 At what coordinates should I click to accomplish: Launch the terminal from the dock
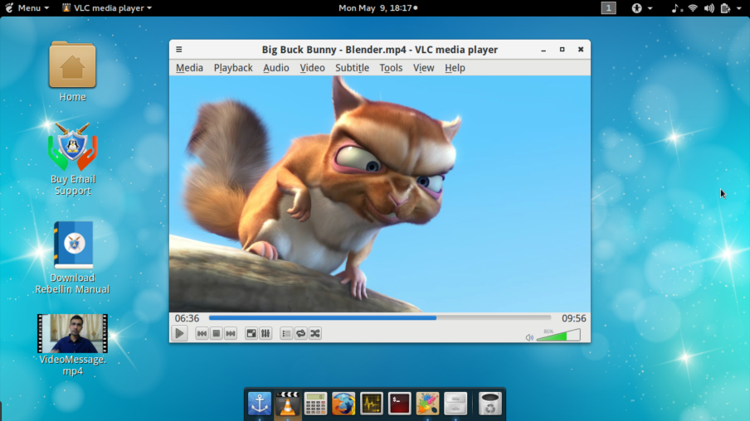[x=399, y=404]
